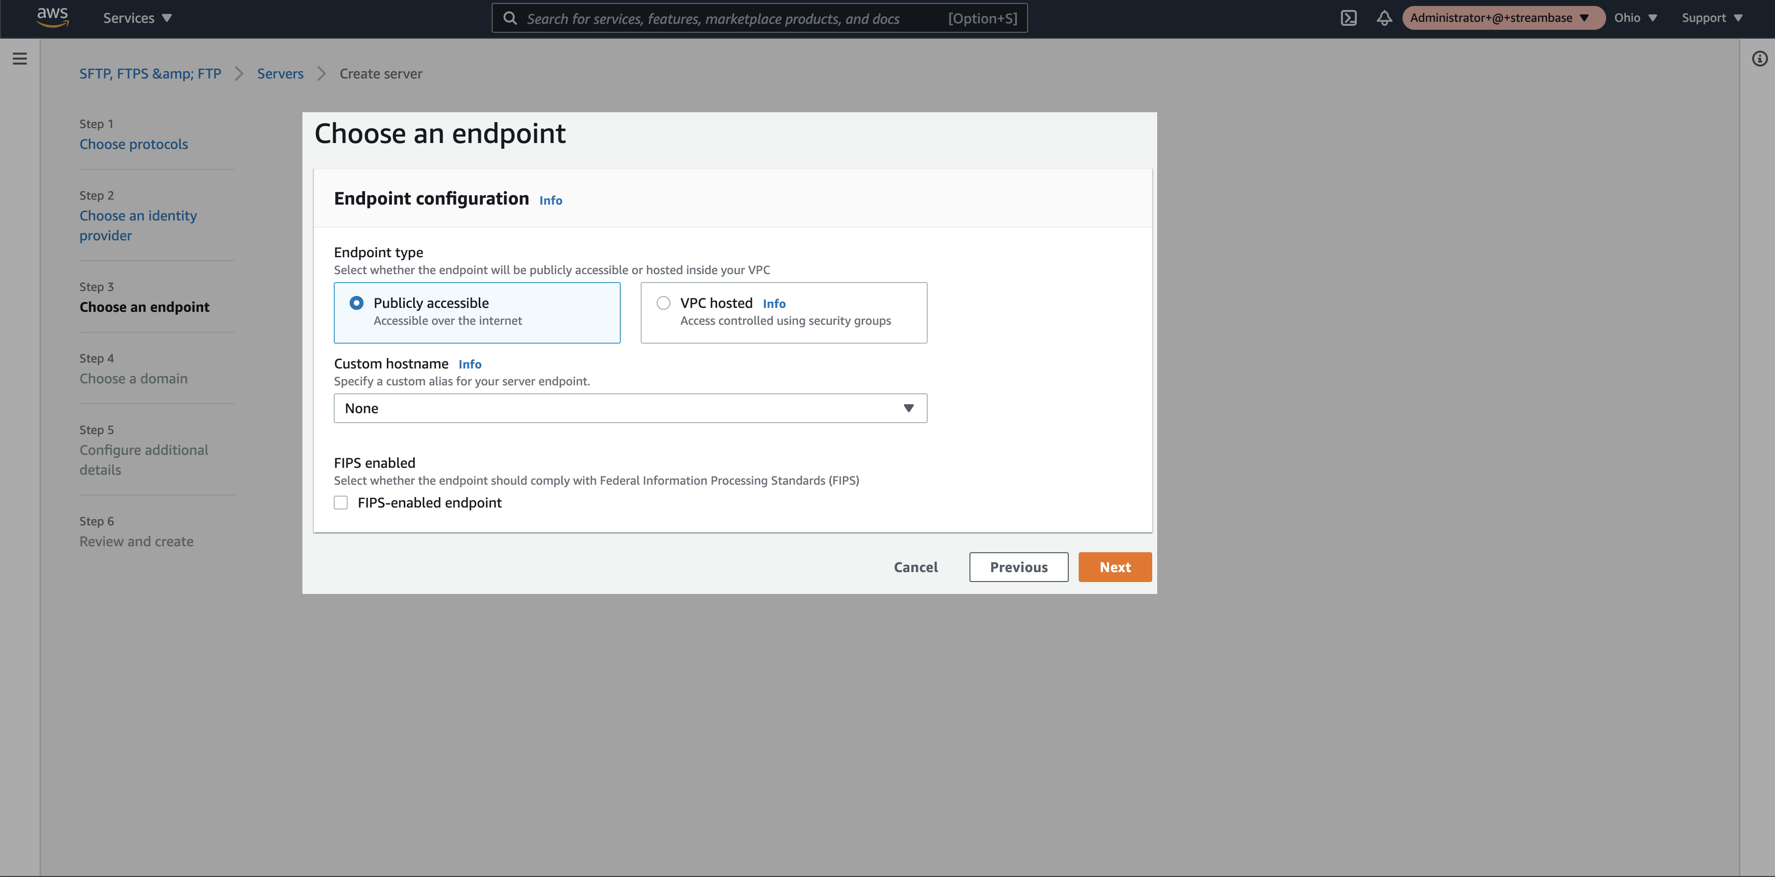
Task: Go to Choose an identity provider step
Action: coord(138,225)
